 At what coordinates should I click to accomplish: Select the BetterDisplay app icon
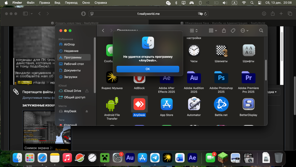click(x=248, y=104)
